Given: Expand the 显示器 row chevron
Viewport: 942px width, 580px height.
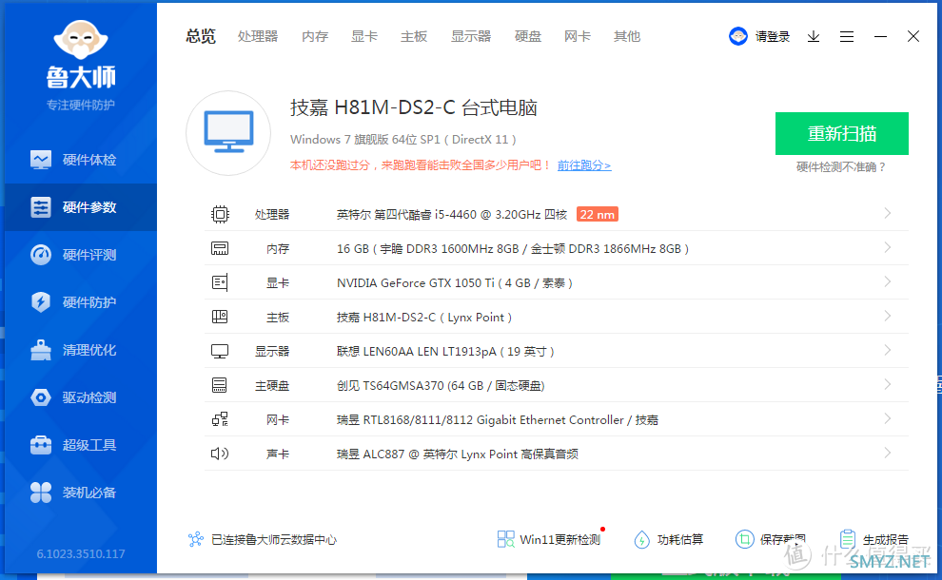Looking at the screenshot, I should coord(888,350).
